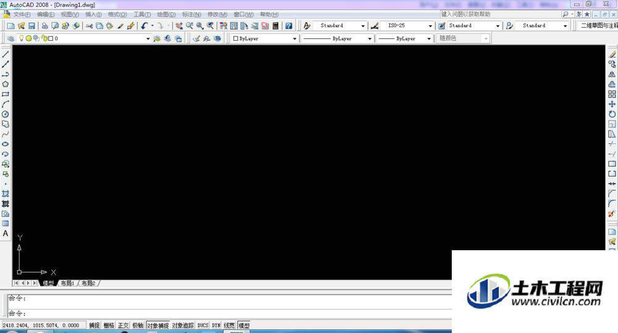This screenshot has height=333, width=618.
Task: Click the Zoom realtime icon
Action: 190,25
